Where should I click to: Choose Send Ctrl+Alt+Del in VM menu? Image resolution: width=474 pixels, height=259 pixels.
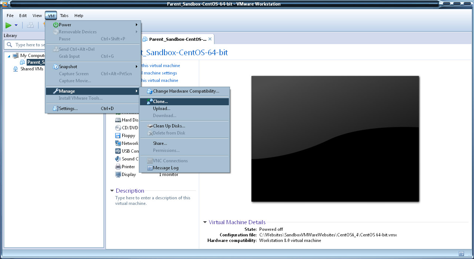[93, 49]
